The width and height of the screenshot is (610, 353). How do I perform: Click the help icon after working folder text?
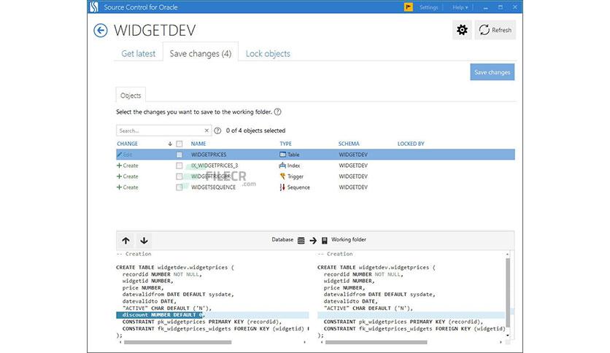[278, 112]
